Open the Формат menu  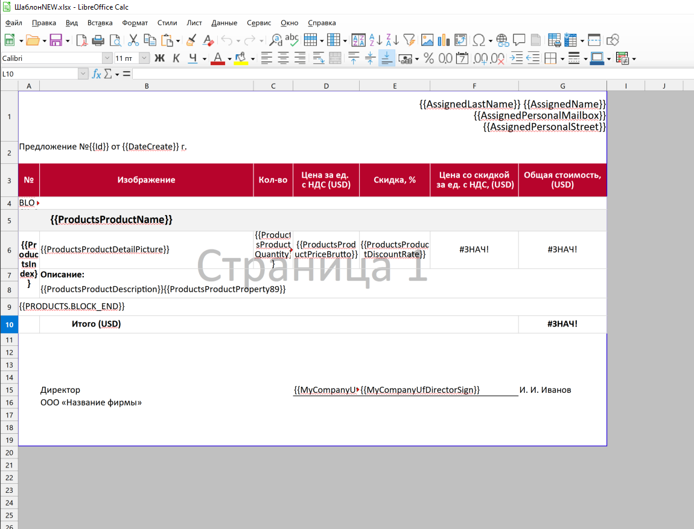coord(135,23)
